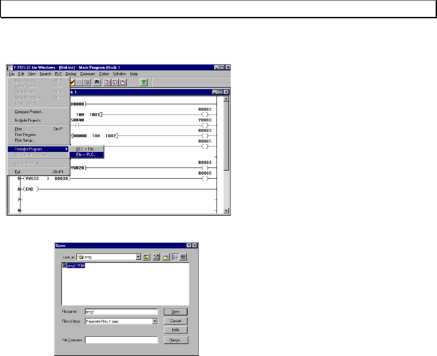Image resolution: width=437 pixels, height=356 pixels.
Task: Open the Window menu
Action: click(x=119, y=74)
